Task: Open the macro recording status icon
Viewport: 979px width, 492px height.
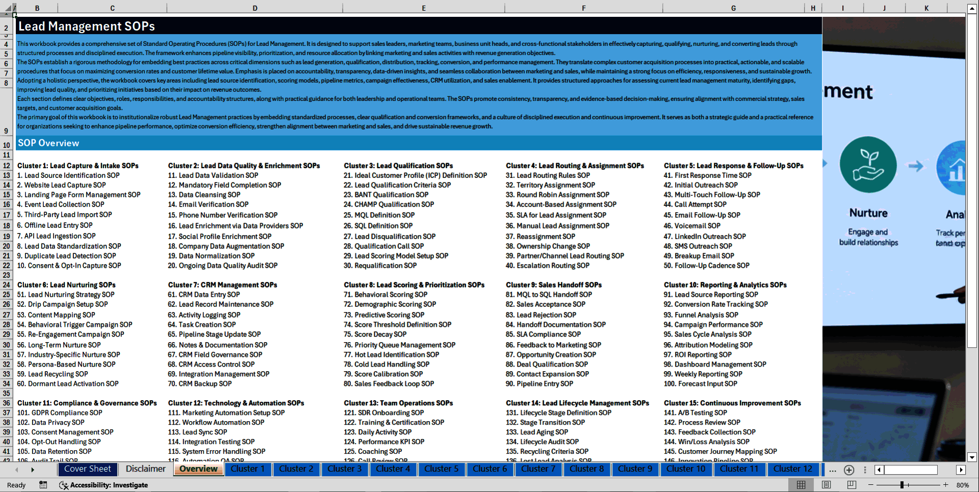Action: pyautogui.click(x=43, y=485)
